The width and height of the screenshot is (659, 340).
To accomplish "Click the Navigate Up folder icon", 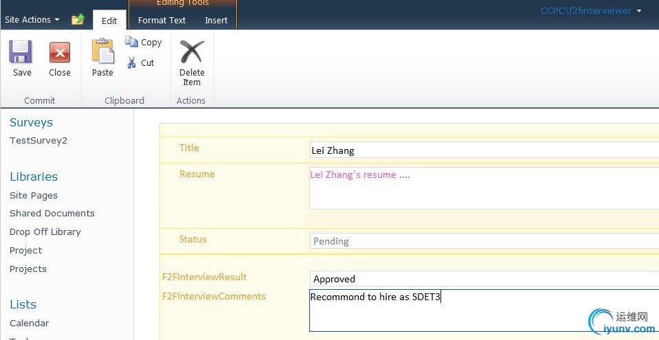I will pos(78,19).
